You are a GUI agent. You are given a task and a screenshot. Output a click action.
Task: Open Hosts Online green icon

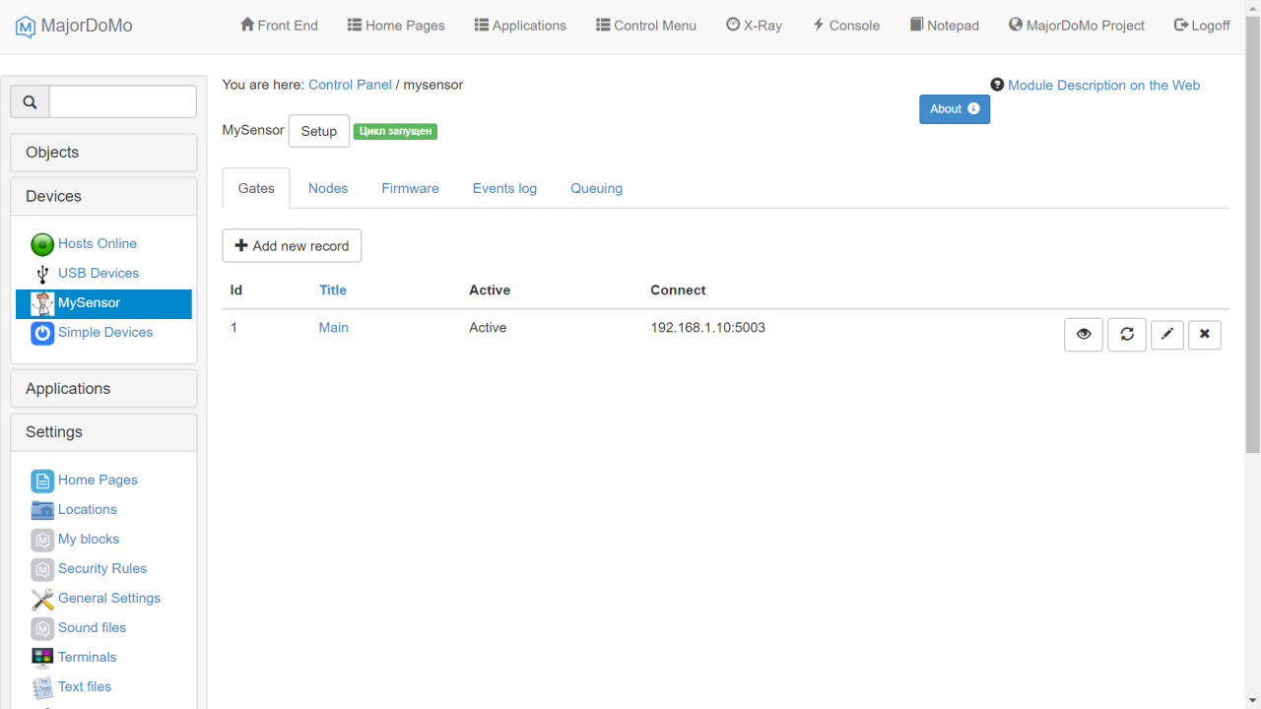(x=42, y=244)
